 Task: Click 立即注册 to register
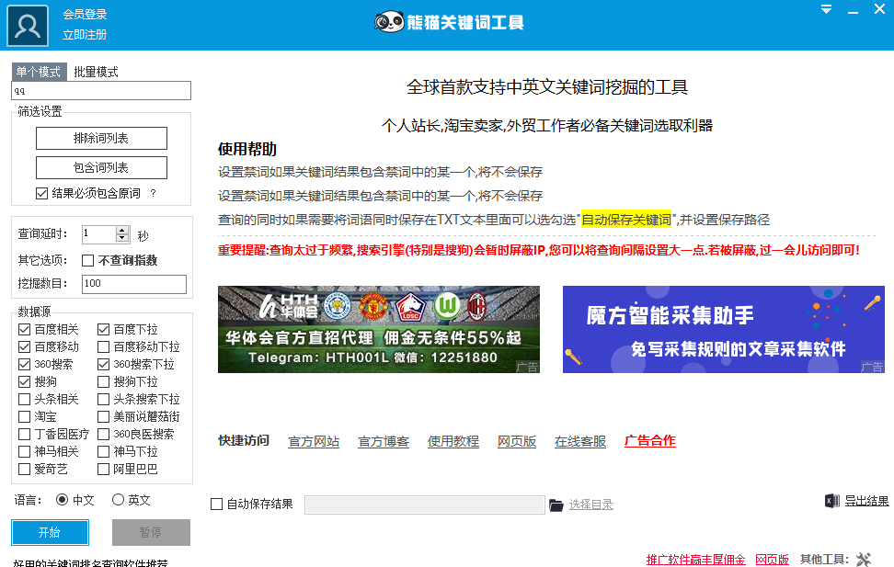(x=85, y=35)
